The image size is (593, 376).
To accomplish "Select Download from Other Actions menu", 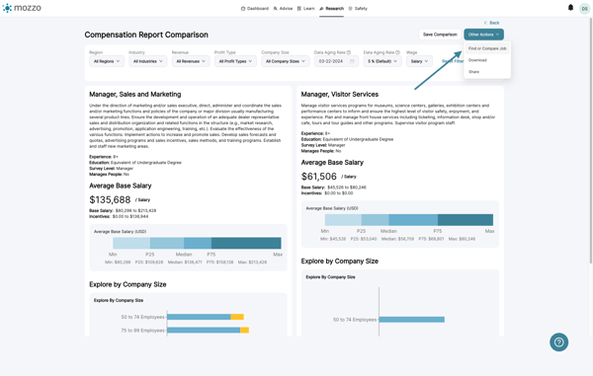I will 477,60.
